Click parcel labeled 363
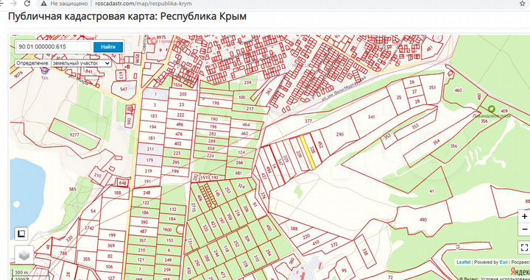 pyautogui.click(x=269, y=91)
